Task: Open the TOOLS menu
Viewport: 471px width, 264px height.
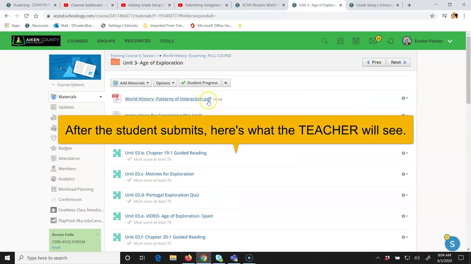Action: 167,41
